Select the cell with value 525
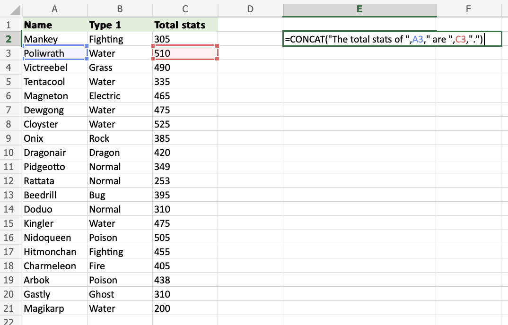508x325 pixels. tap(185, 124)
